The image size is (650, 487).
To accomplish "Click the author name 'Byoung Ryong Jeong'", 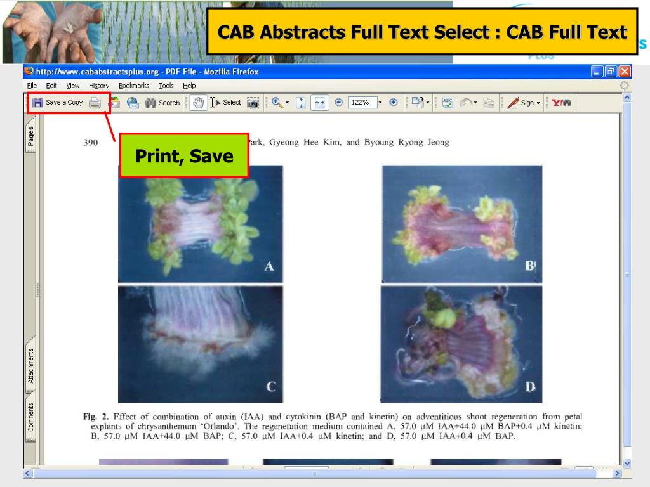I will [x=407, y=143].
